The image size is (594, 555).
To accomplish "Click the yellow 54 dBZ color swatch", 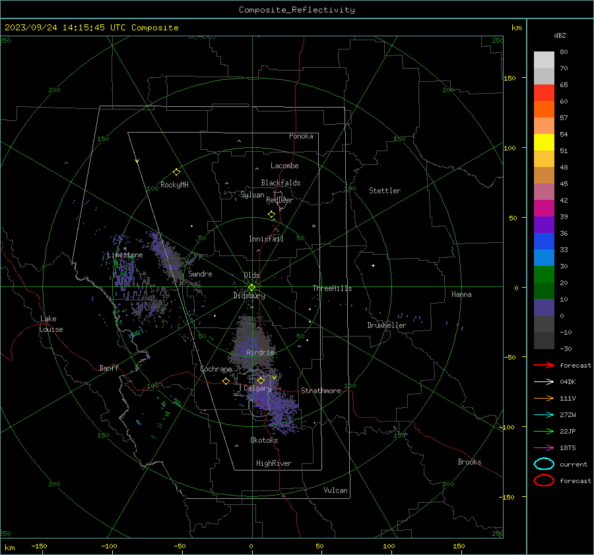I will (544, 142).
